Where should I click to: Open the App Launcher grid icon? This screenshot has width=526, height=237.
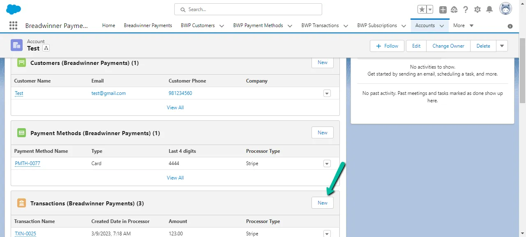tap(13, 25)
